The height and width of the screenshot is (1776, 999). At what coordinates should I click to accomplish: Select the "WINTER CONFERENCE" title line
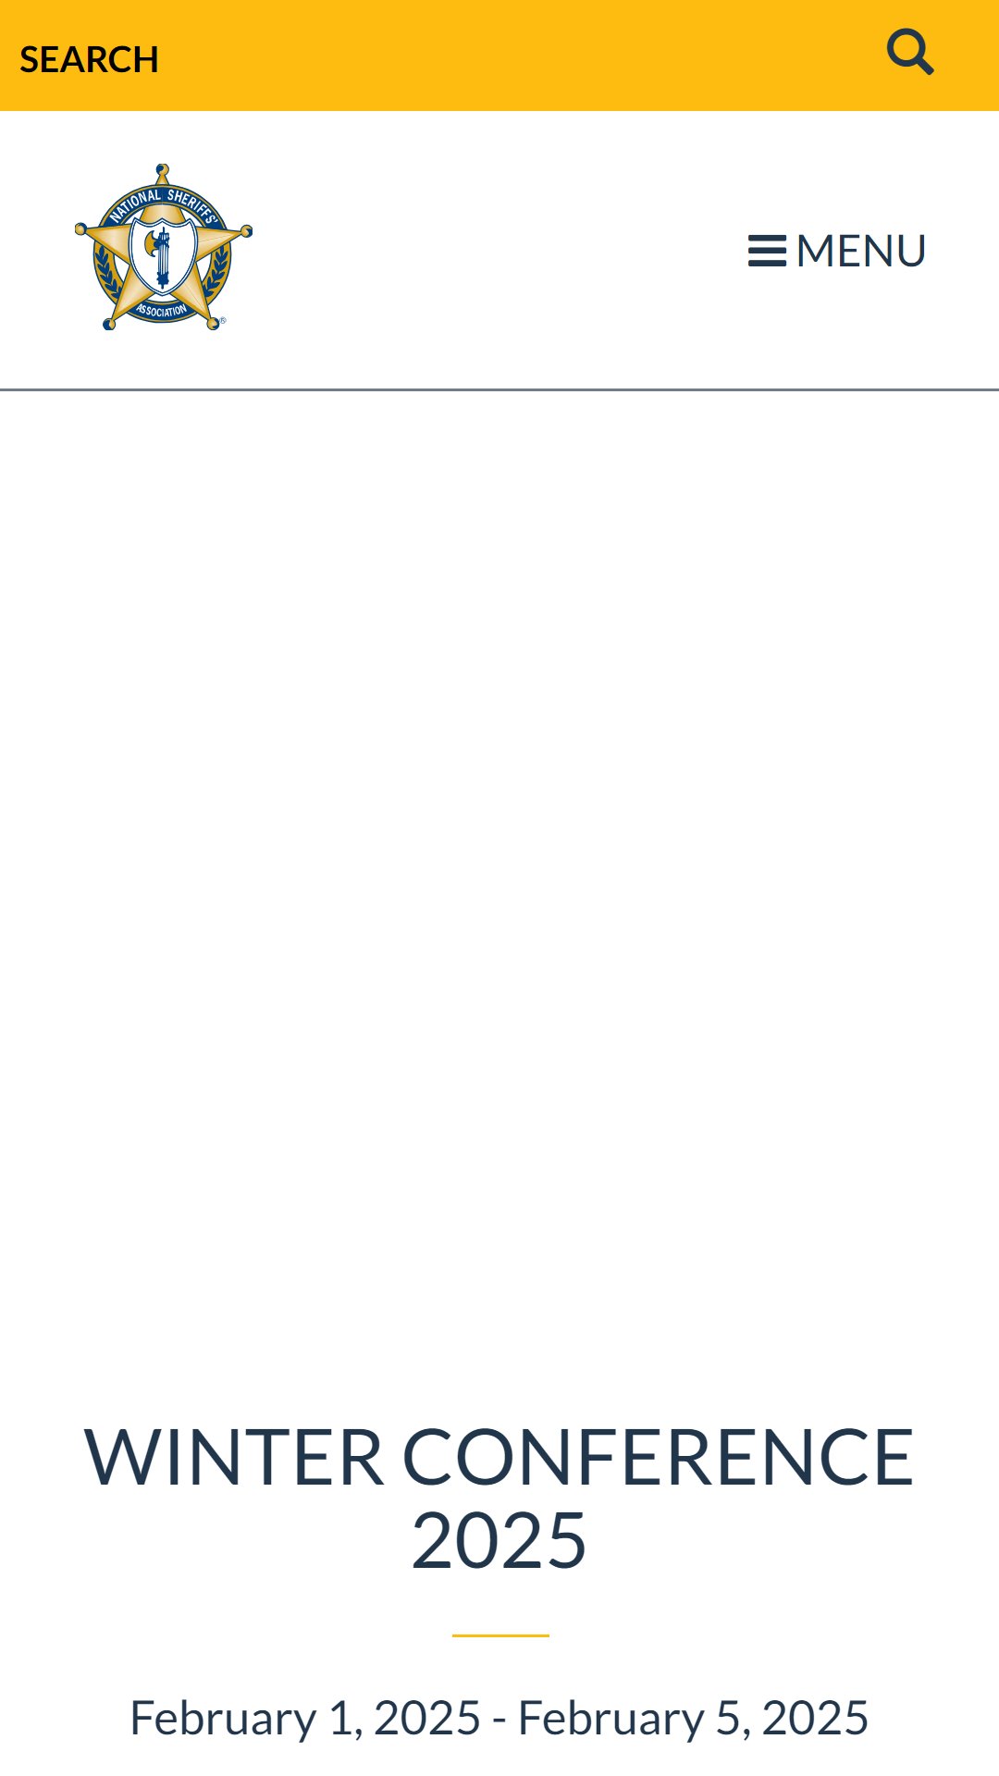(x=499, y=1457)
